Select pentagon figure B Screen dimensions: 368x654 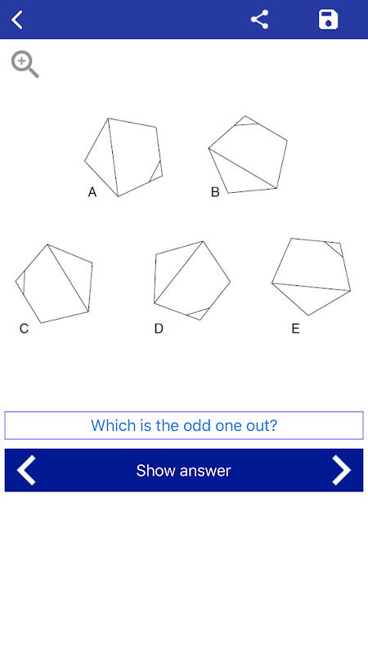click(249, 155)
